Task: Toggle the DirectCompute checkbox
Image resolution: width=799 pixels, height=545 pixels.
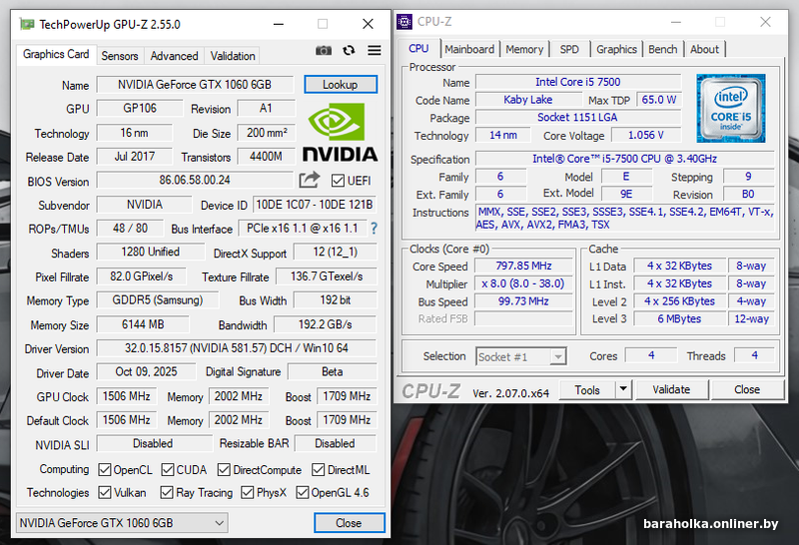Action: 224,469
